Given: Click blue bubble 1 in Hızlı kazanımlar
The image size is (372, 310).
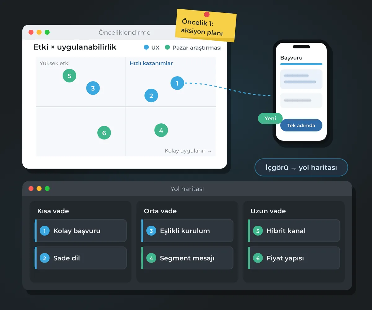Looking at the screenshot, I should 177,83.
